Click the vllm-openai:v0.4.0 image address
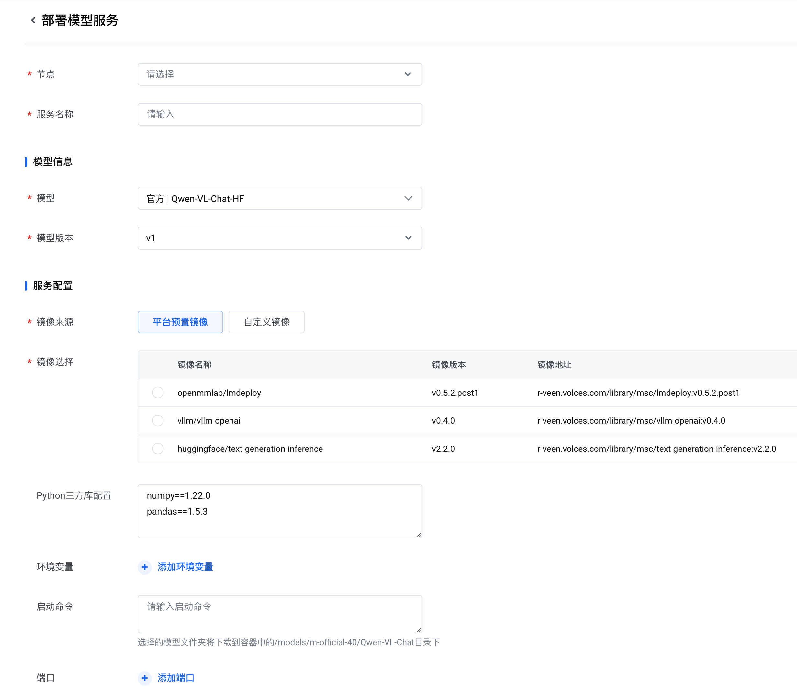Screen dimensions: 797x699 (x=631, y=421)
